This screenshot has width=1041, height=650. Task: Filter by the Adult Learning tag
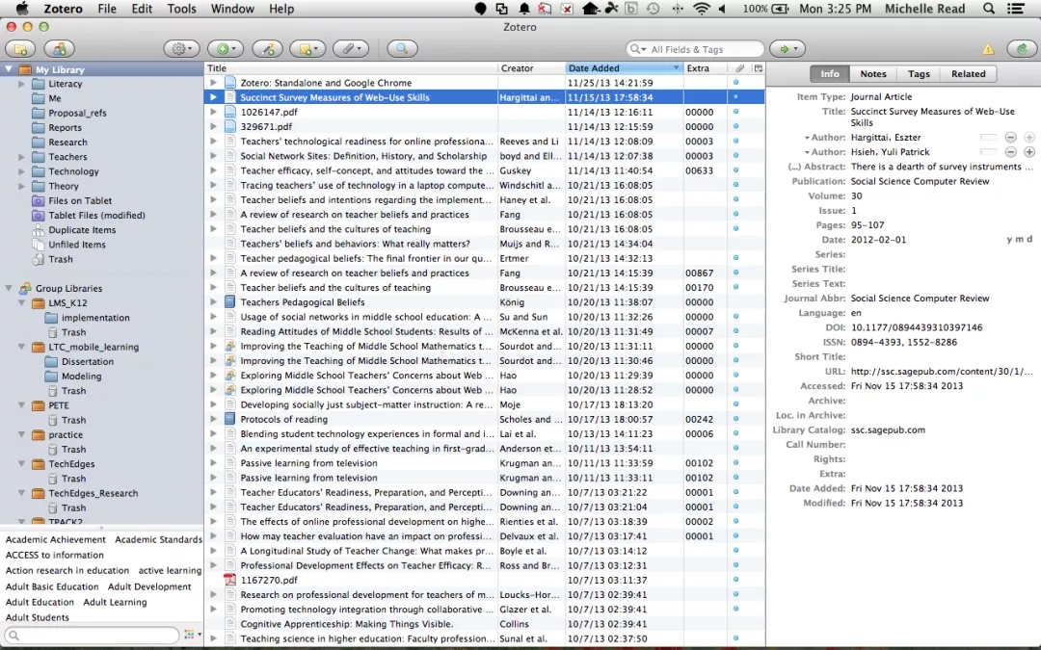pos(115,602)
